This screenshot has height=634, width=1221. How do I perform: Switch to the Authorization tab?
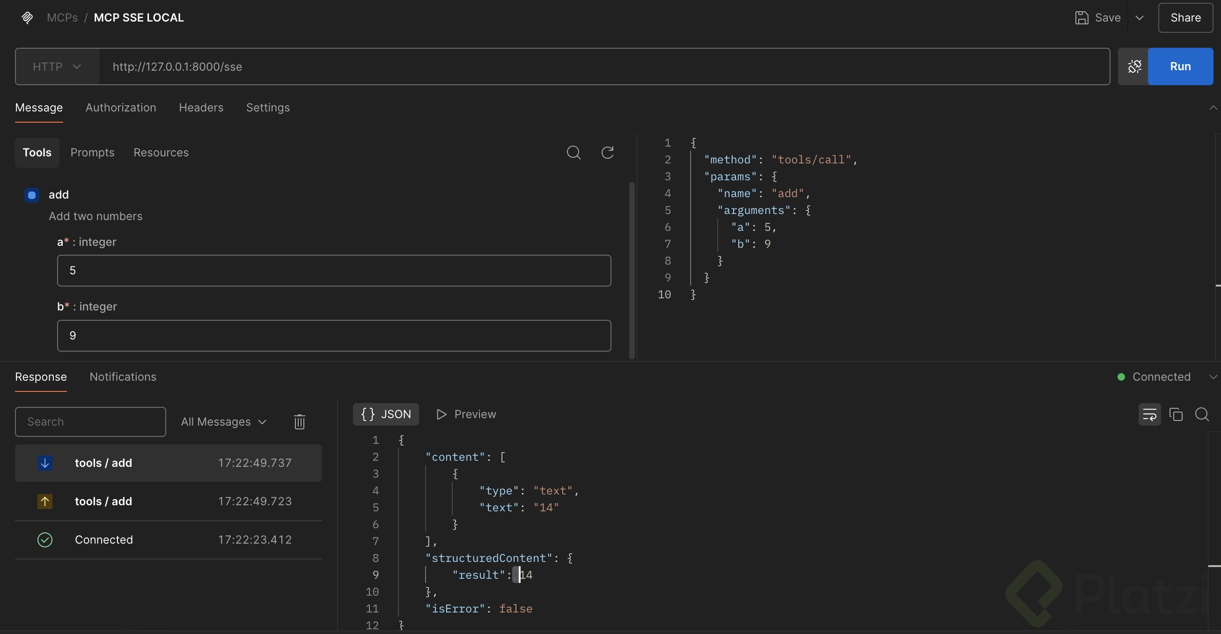pyautogui.click(x=120, y=108)
